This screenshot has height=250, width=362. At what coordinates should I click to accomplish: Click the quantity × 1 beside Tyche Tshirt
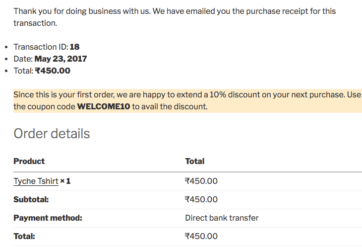point(65,181)
